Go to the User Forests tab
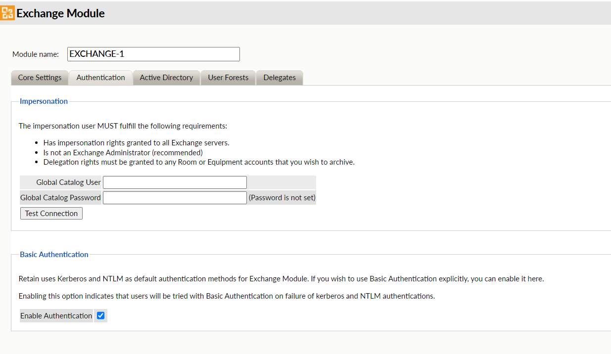This screenshot has width=611, height=354. coord(228,78)
